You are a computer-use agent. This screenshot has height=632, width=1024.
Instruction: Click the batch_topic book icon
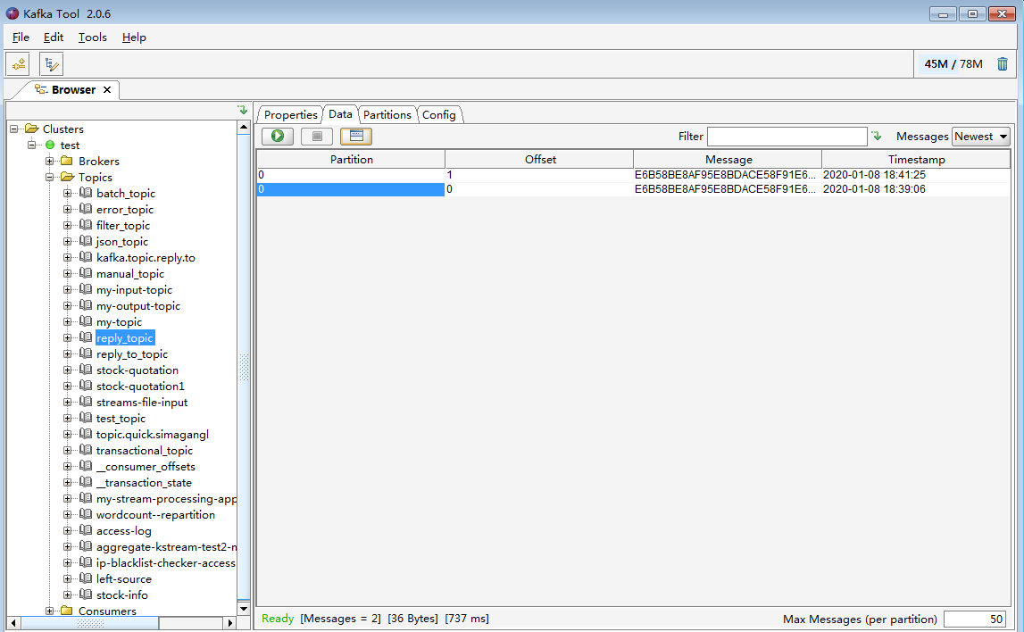[x=86, y=193]
